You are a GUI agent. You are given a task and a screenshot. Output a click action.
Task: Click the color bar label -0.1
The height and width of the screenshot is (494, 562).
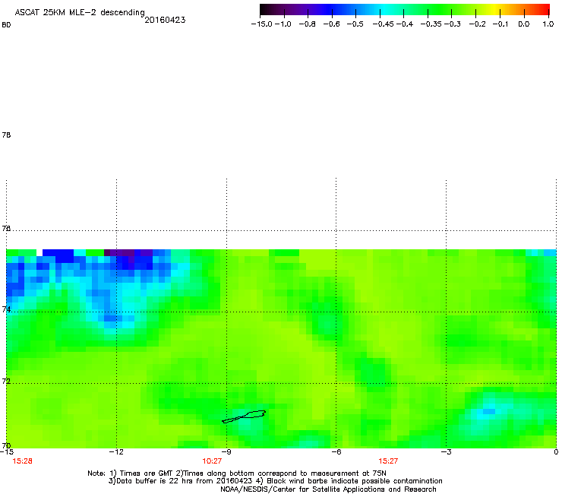coord(500,24)
